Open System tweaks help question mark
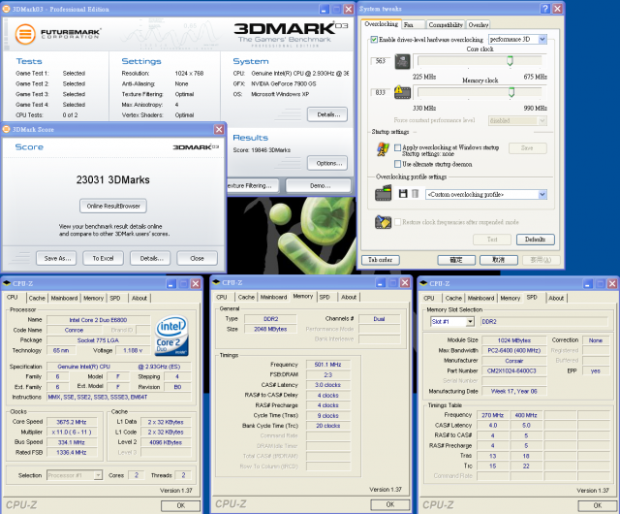The image size is (620, 514). [545, 9]
